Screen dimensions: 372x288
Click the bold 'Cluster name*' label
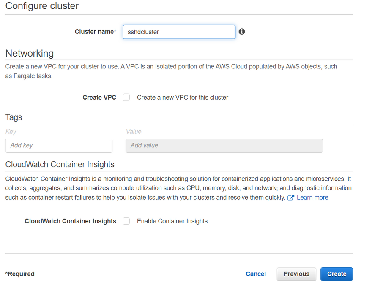[x=96, y=32]
